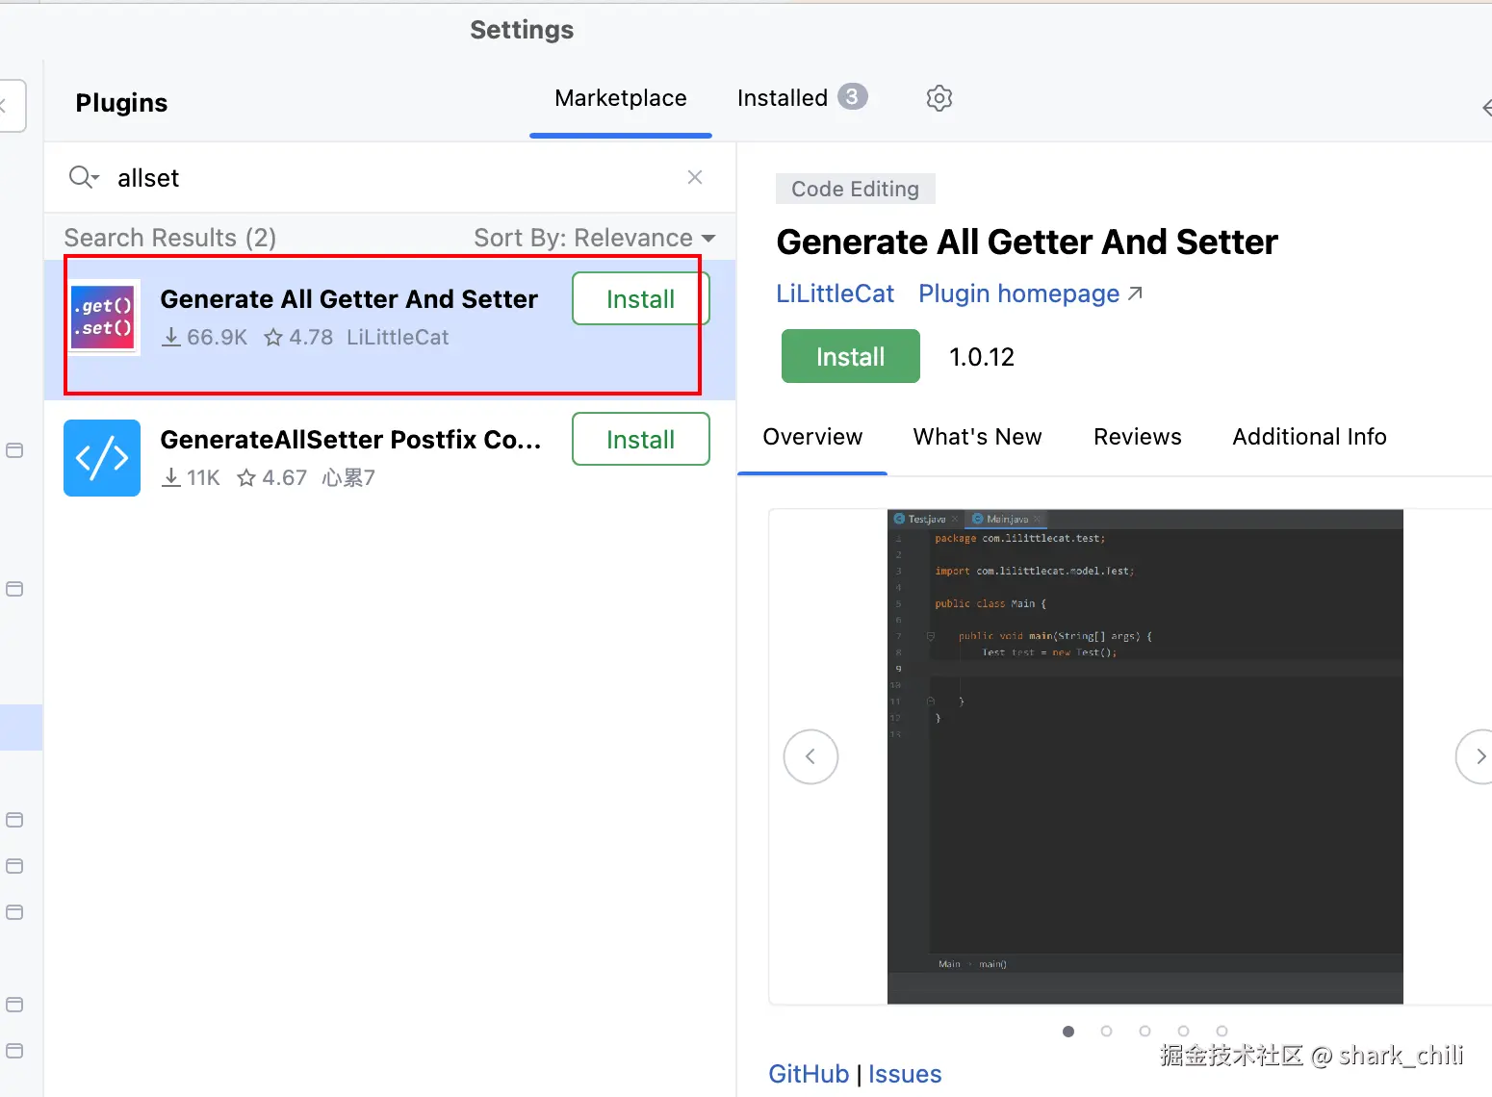The image size is (1492, 1097).
Task: Select the second screenshot carousel dot
Action: tap(1106, 1031)
